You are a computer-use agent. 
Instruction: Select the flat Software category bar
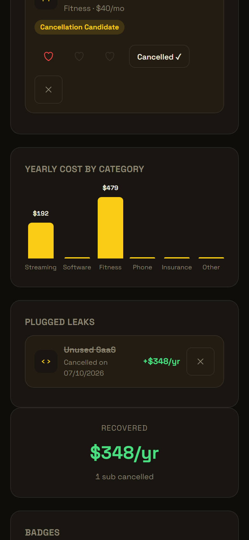(77, 258)
